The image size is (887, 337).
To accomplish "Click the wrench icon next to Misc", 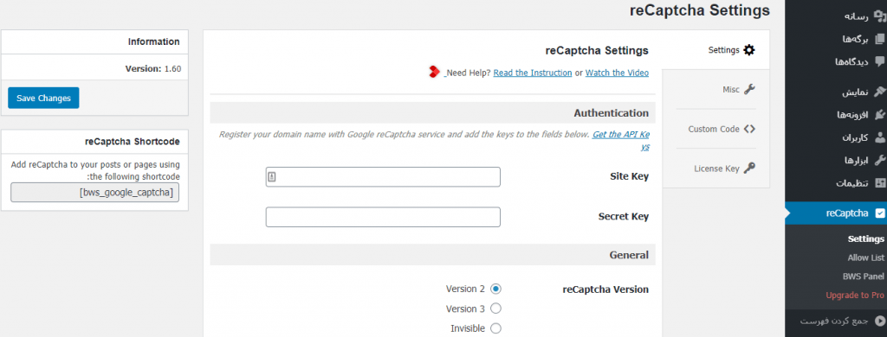I will point(749,89).
